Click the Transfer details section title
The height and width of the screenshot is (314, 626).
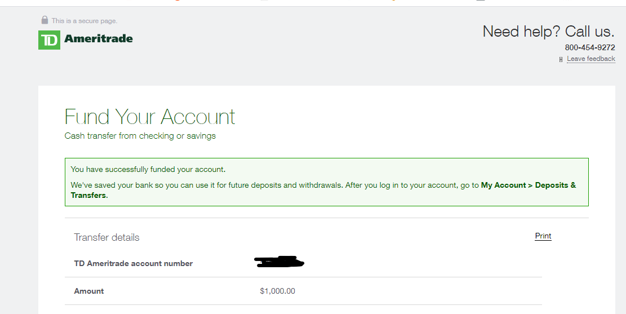pos(106,237)
